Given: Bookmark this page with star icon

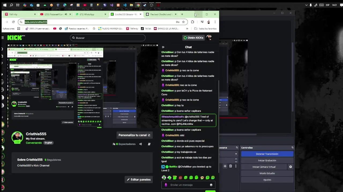Looking at the screenshot, I should pos(183,22).
